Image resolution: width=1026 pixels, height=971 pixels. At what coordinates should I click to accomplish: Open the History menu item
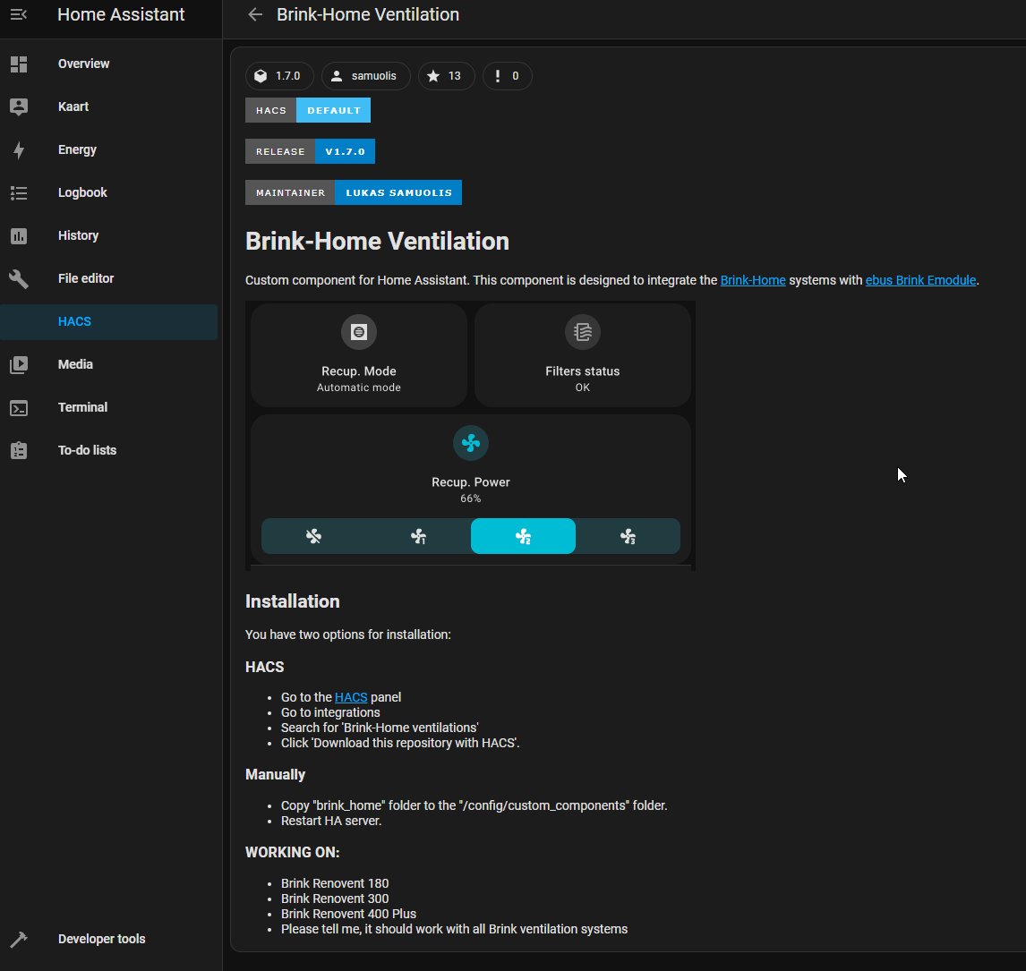coord(108,235)
